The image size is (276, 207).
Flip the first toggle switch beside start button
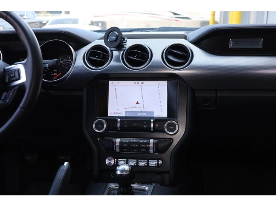tap(122, 163)
